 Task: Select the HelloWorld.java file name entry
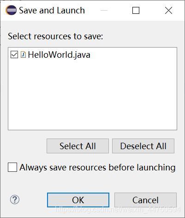coord(59,55)
